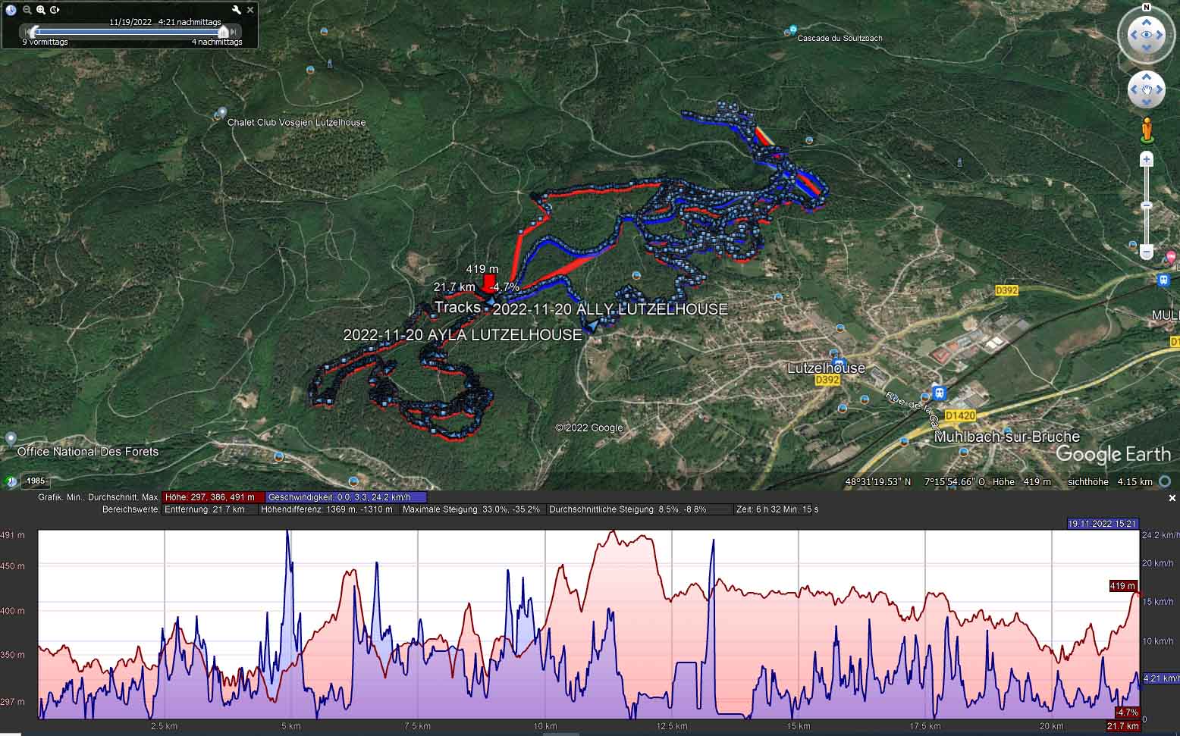This screenshot has width=1180, height=736.
Task: Click the time slider end handle
Action: coord(224,32)
